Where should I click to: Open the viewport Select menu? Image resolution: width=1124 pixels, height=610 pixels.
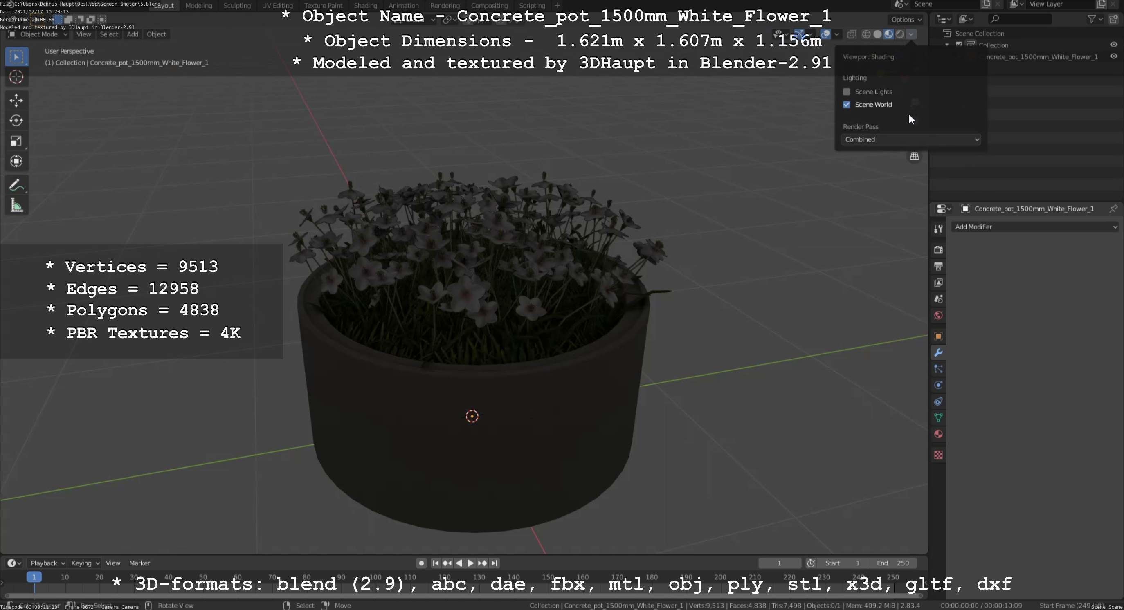[109, 34]
